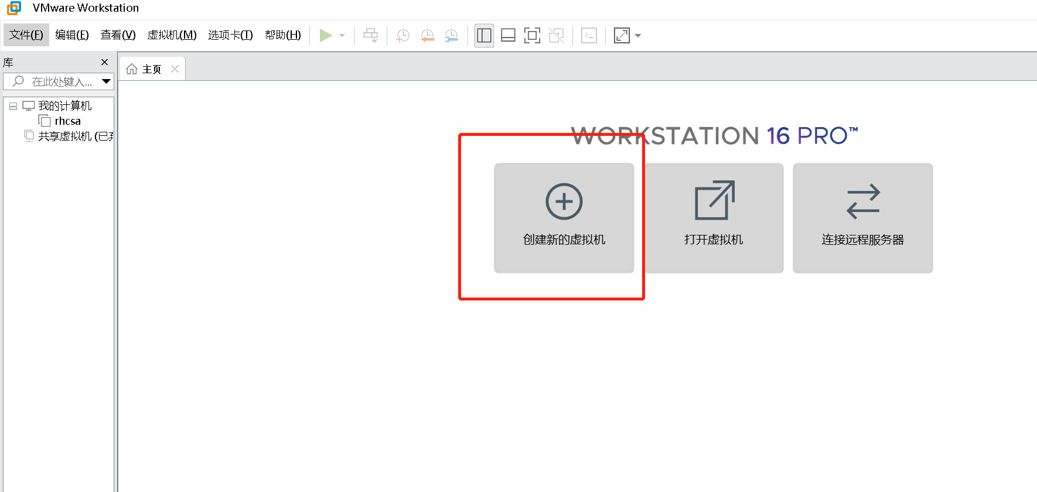This screenshot has width=1037, height=492.
Task: Toggle the thumbnail bar display
Action: (x=508, y=36)
